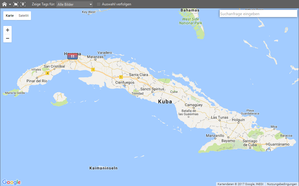The height and width of the screenshot is (186, 299).
Task: Click the home location icon
Action: [4, 4]
